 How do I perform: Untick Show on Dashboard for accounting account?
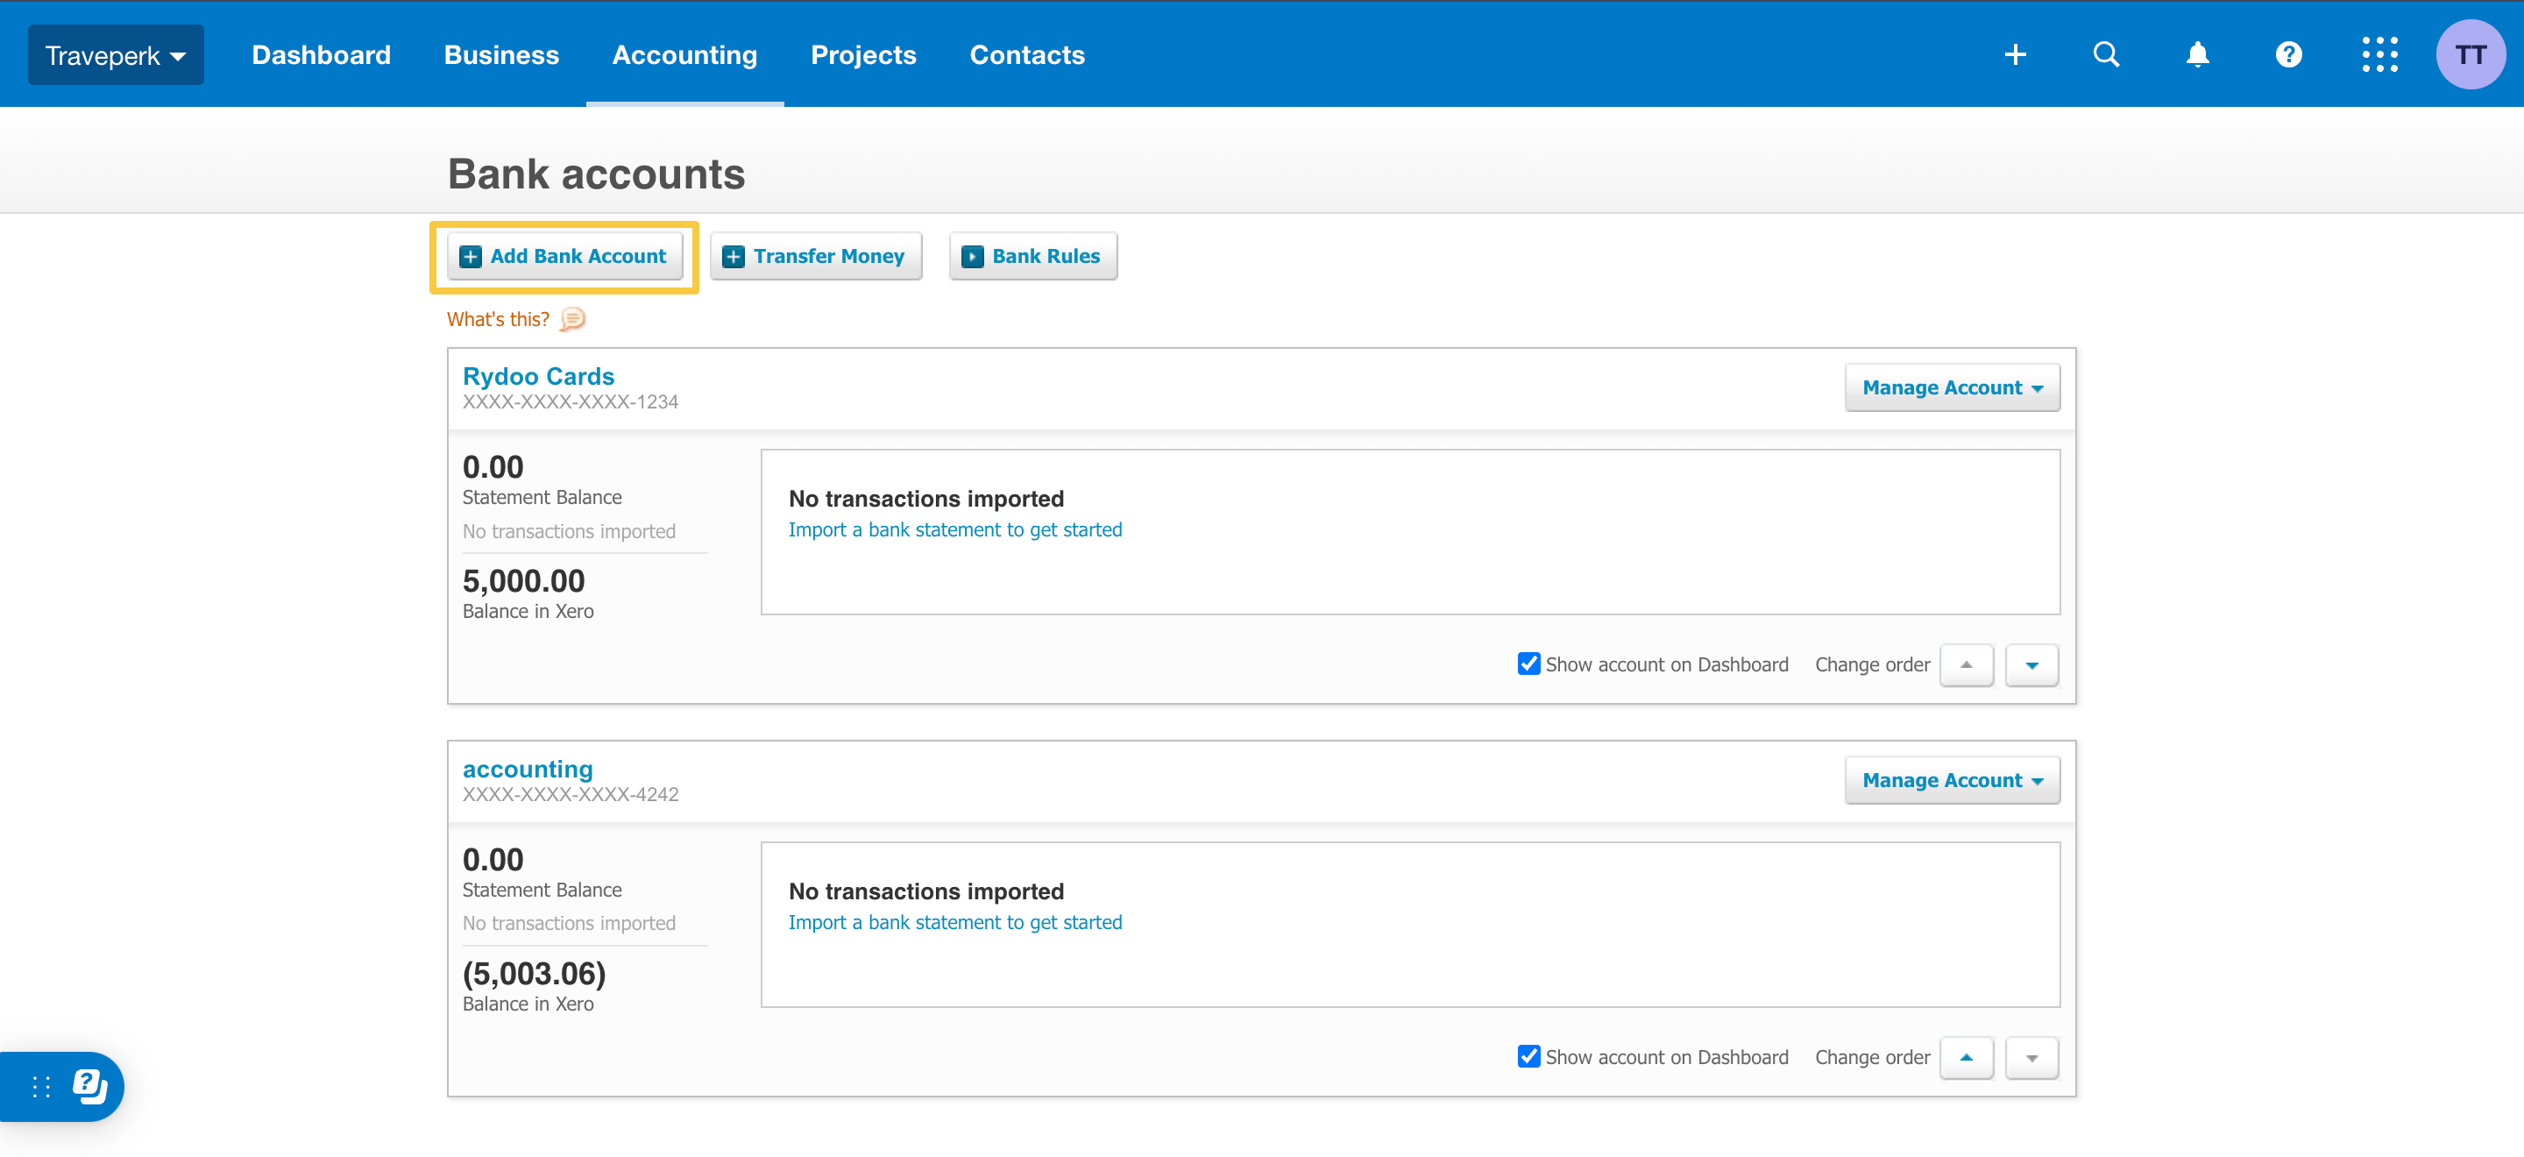click(x=1528, y=1057)
